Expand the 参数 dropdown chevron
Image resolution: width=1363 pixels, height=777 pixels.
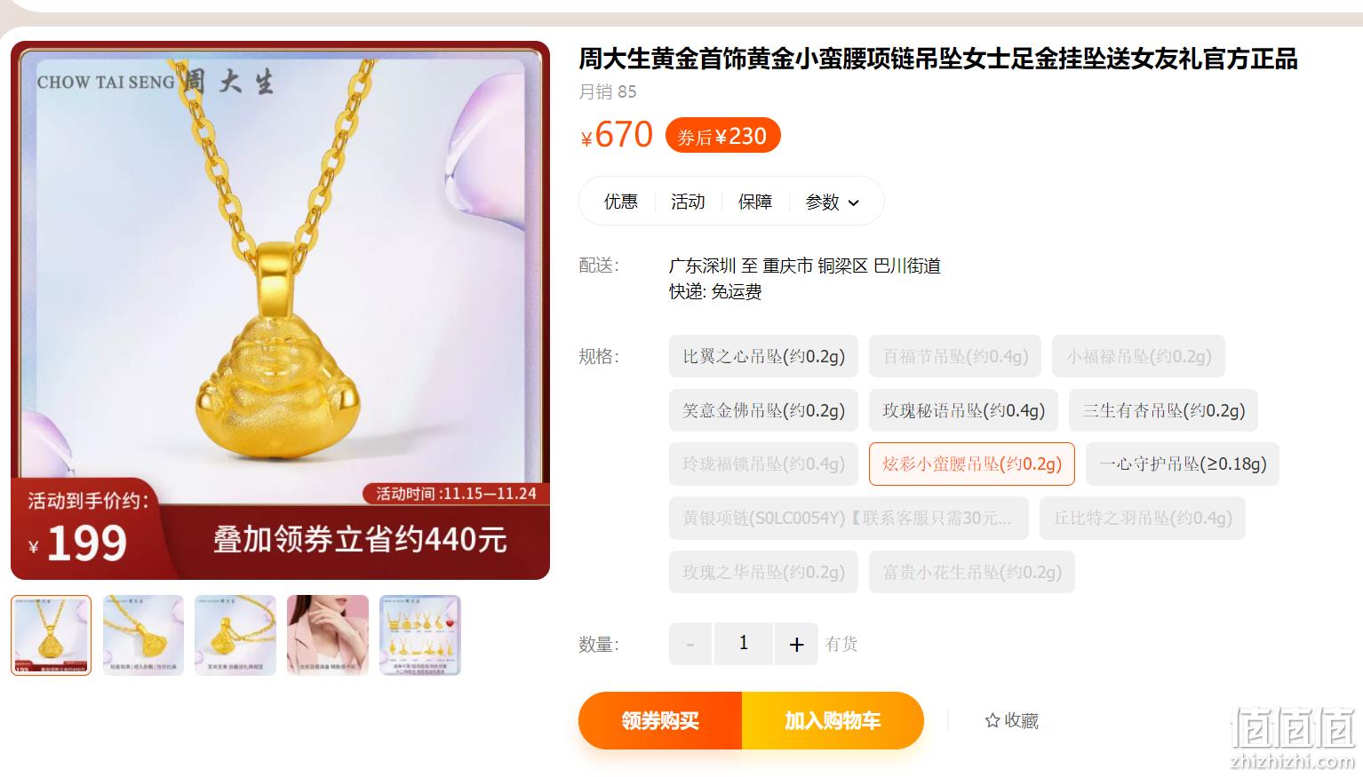(854, 202)
